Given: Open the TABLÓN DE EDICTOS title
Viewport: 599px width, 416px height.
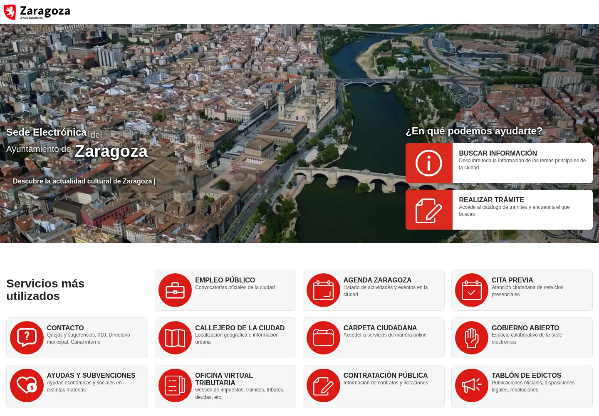Looking at the screenshot, I should coord(526,375).
